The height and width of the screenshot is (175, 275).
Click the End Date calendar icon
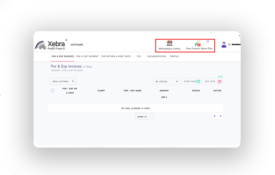219,81
